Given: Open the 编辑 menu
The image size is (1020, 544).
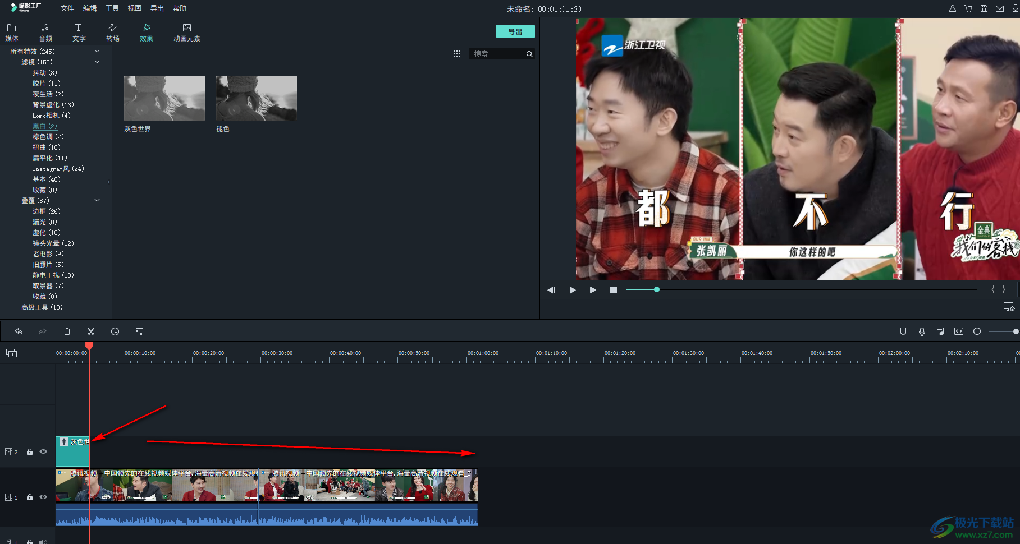Looking at the screenshot, I should pos(90,8).
